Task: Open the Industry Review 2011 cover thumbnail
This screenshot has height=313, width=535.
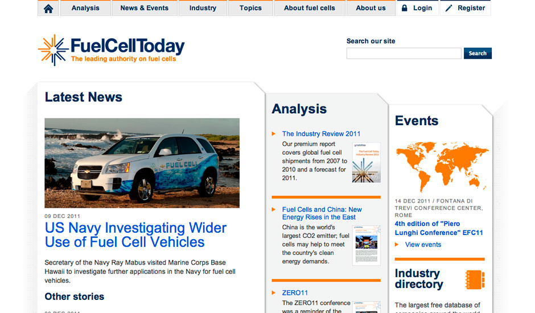Action: (366, 162)
